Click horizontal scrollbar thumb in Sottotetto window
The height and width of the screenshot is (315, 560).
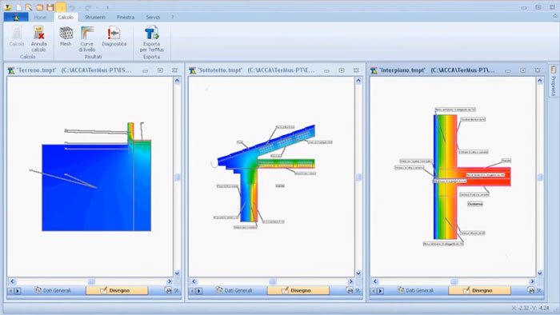(273, 281)
